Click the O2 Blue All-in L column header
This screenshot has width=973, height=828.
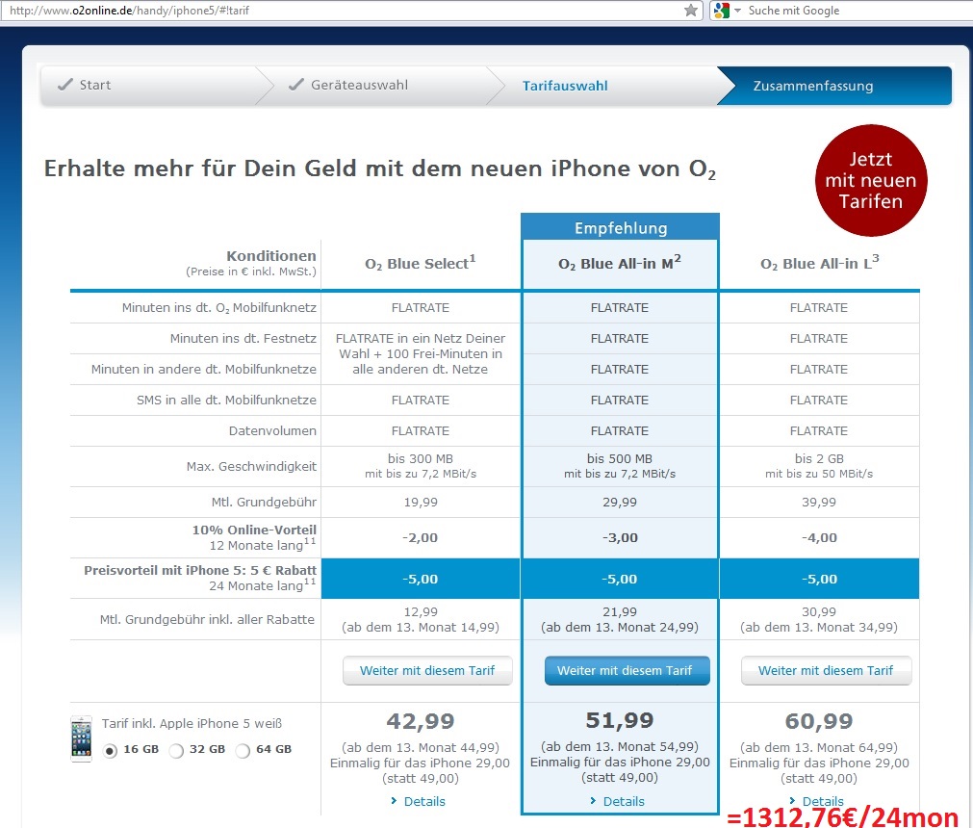[819, 263]
